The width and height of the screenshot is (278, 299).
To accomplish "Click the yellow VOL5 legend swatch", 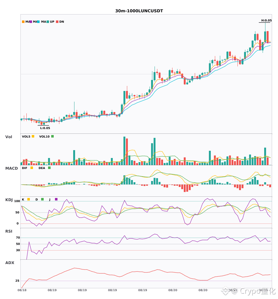I will [33, 136].
